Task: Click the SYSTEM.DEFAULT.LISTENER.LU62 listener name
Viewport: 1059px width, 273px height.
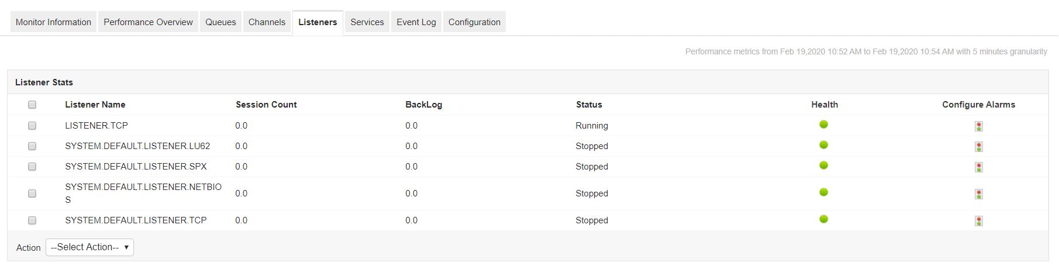Action: click(137, 146)
